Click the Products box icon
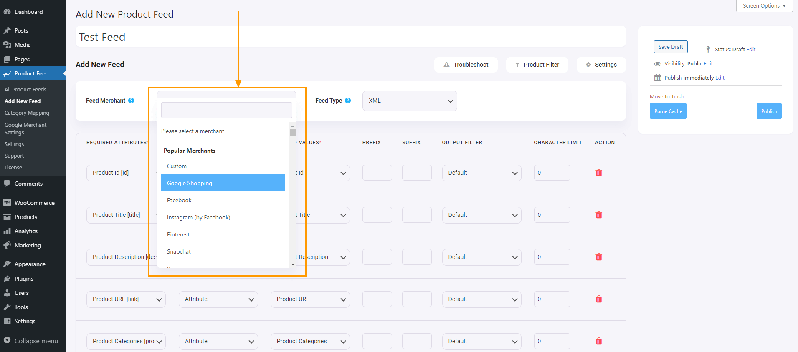Screen dimensions: 798x352 click(x=7, y=217)
